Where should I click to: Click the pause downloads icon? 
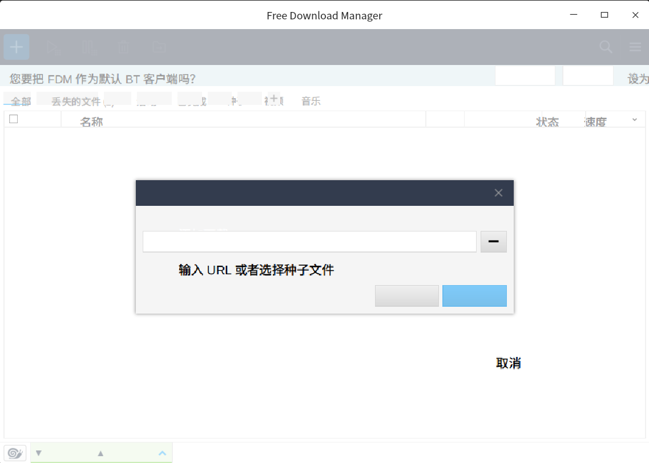pyautogui.click(x=88, y=47)
